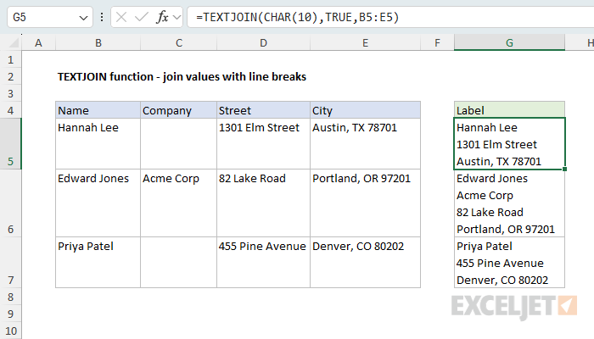Select the 'Priya Patel' cell in Name column
The height and width of the screenshot is (339, 594).
click(98, 263)
